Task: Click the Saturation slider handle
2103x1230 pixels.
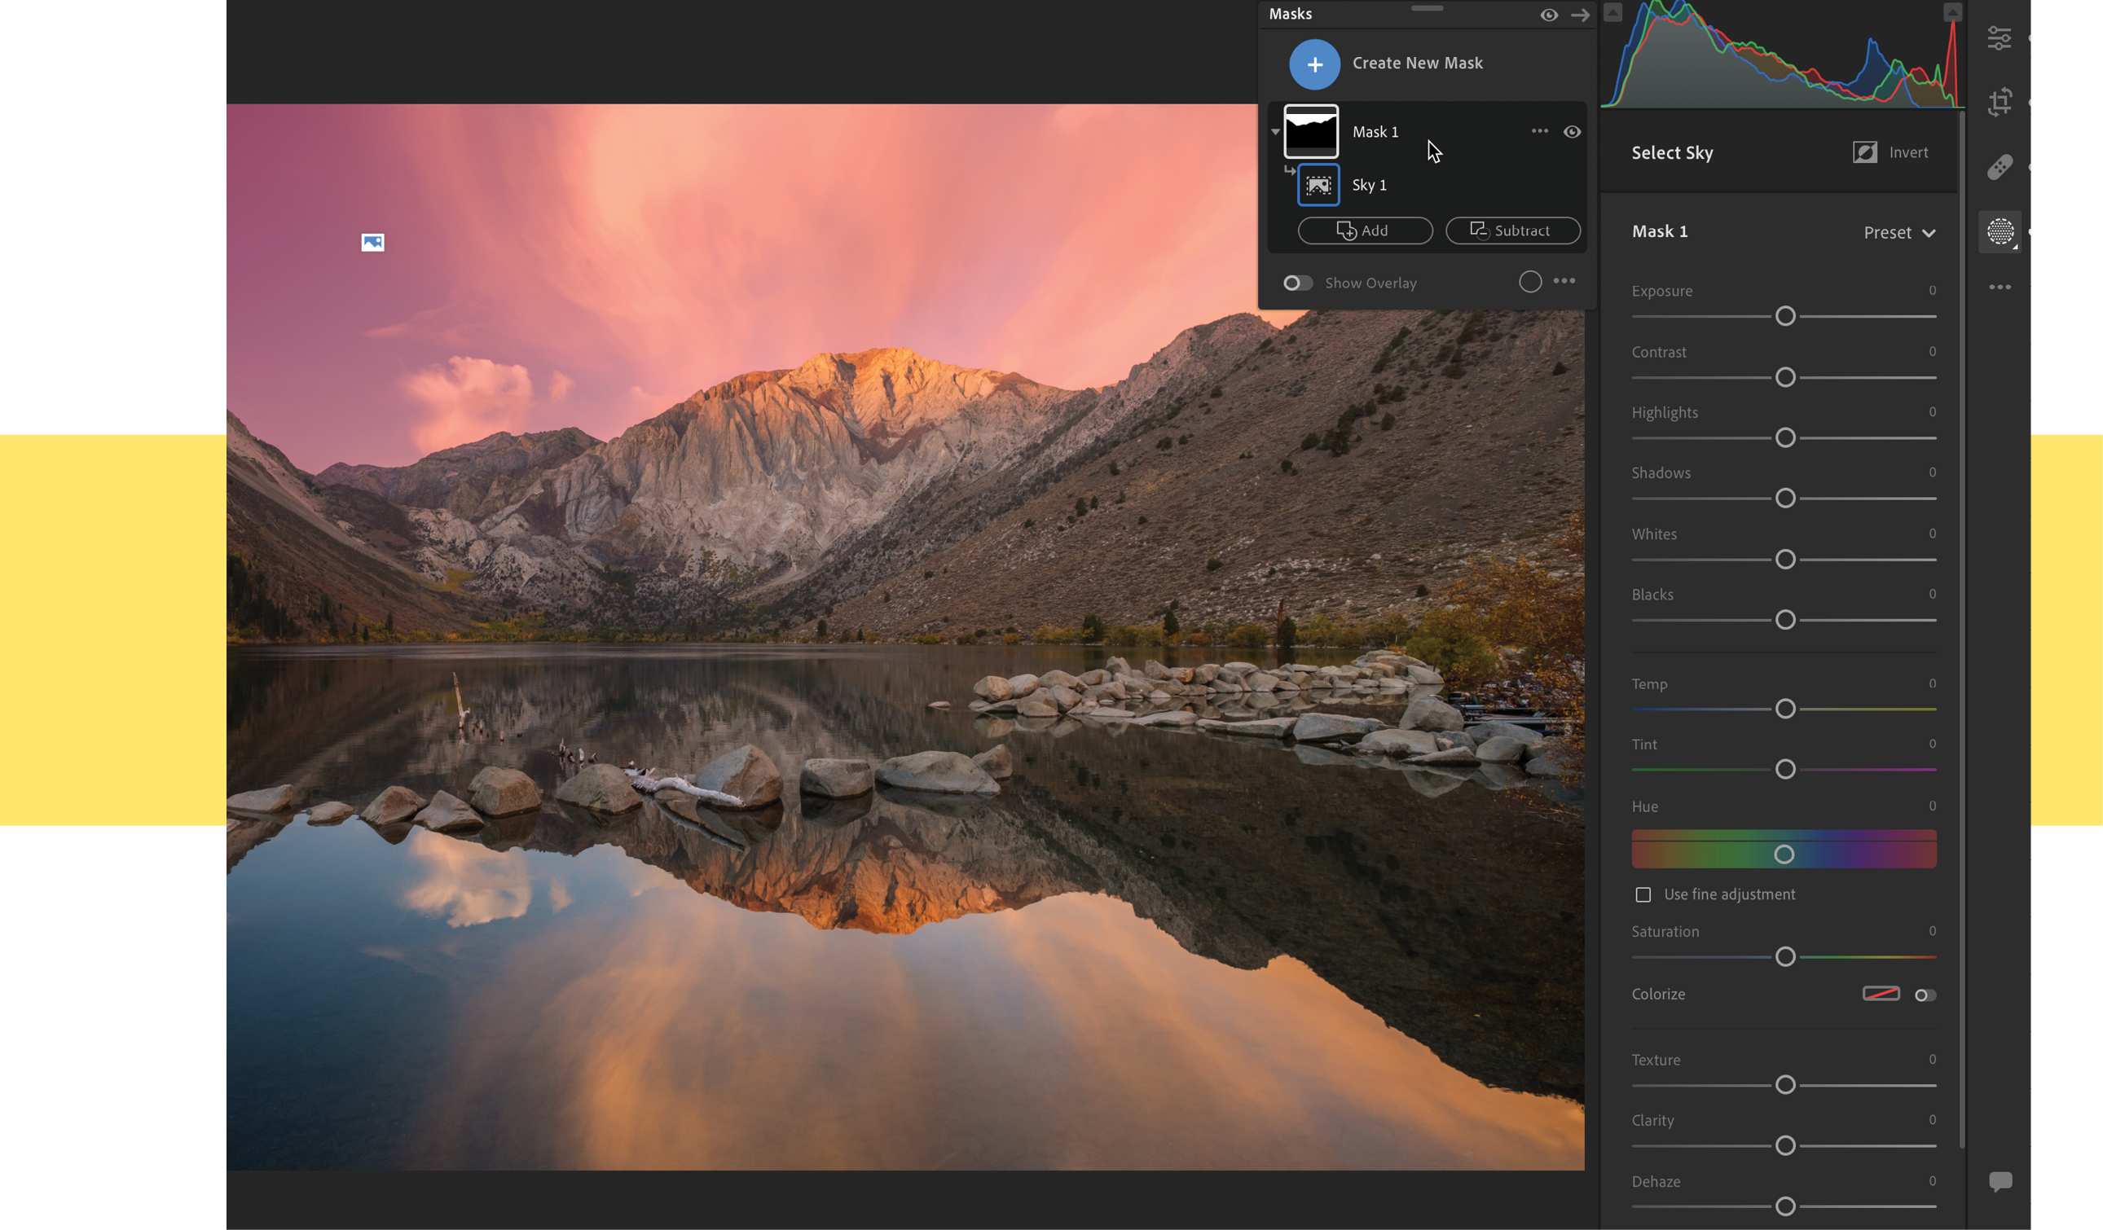Action: [1785, 957]
